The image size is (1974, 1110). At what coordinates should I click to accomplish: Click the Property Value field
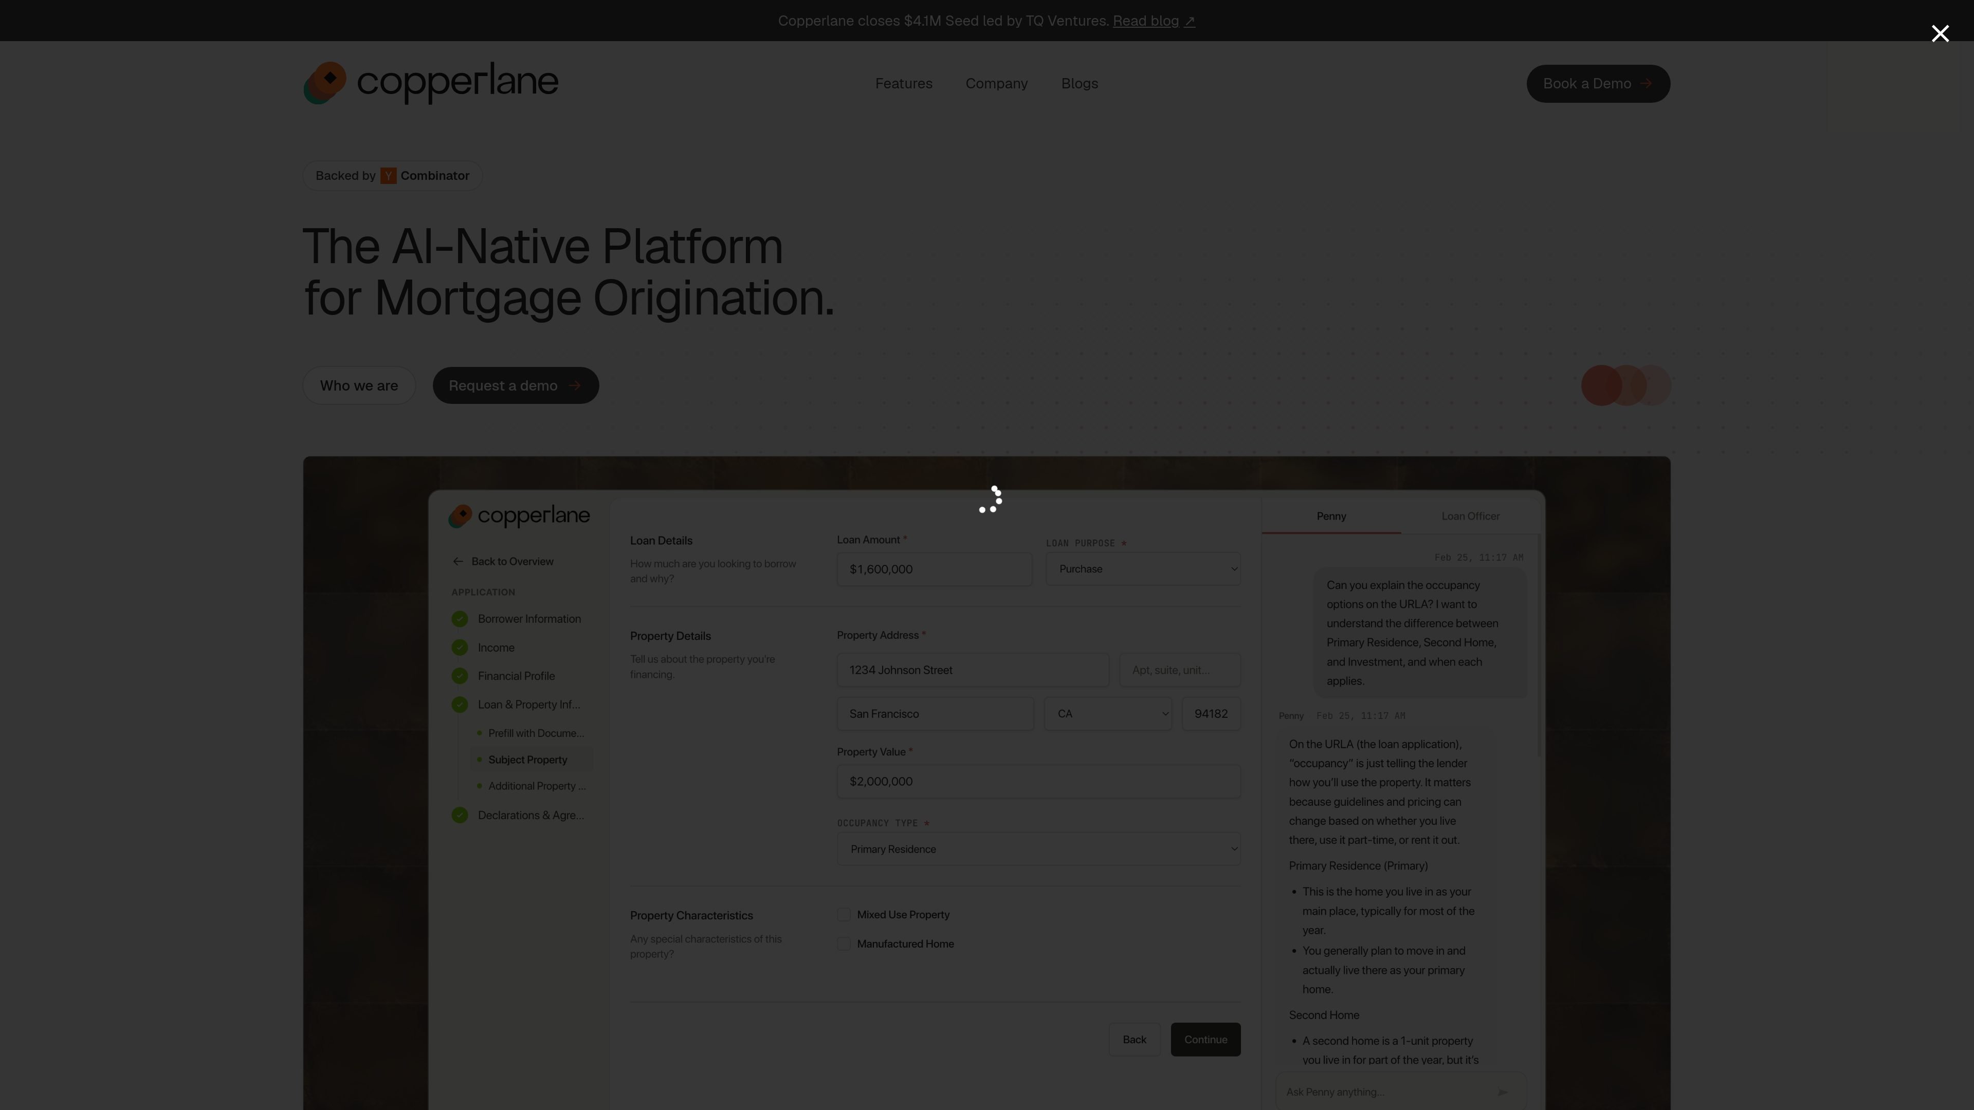[1038, 781]
